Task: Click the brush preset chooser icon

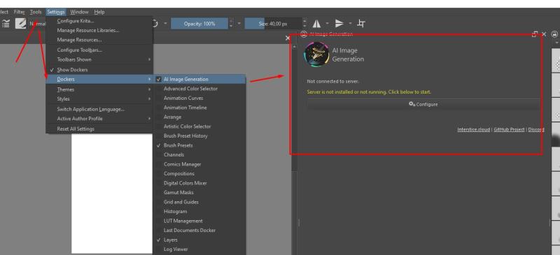Action: click(20, 24)
